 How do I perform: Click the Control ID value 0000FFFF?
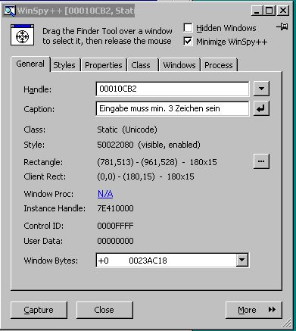click(115, 226)
